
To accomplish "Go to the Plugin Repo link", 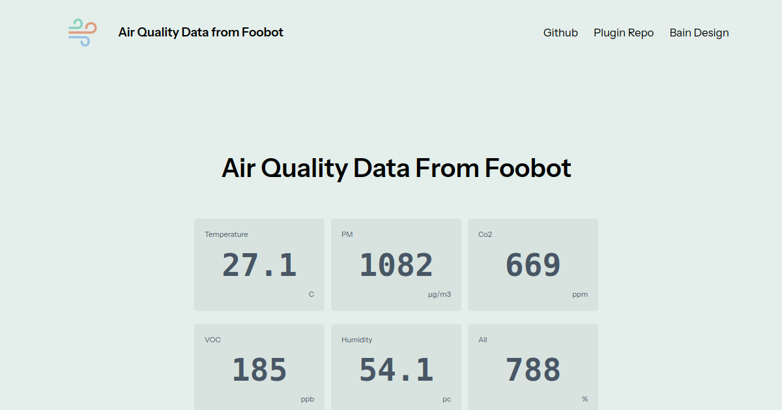I will (624, 33).
